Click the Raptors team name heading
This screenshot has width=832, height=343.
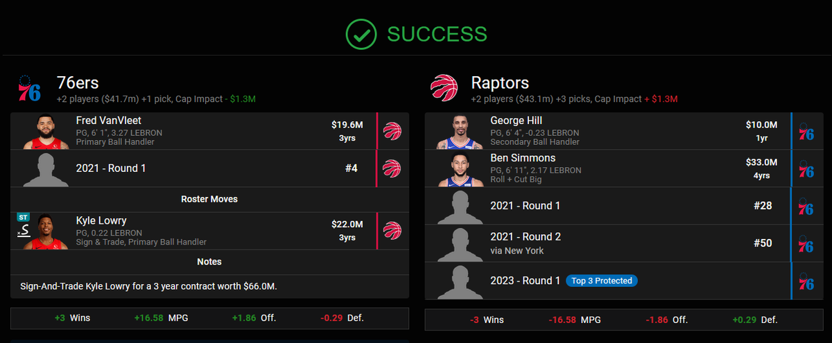pyautogui.click(x=500, y=83)
